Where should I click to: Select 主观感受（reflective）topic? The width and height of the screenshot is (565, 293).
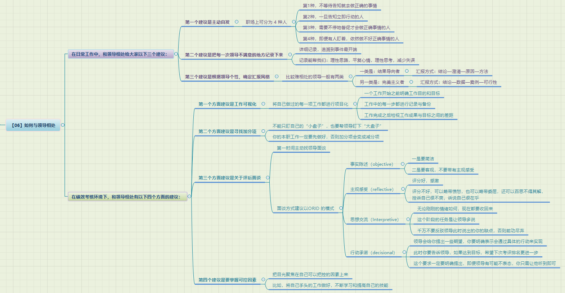[372, 189]
